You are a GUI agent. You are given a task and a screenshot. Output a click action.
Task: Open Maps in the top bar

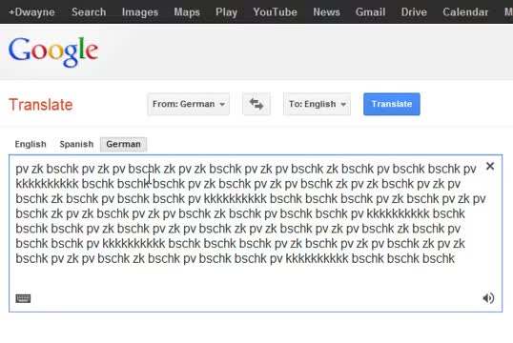[187, 12]
